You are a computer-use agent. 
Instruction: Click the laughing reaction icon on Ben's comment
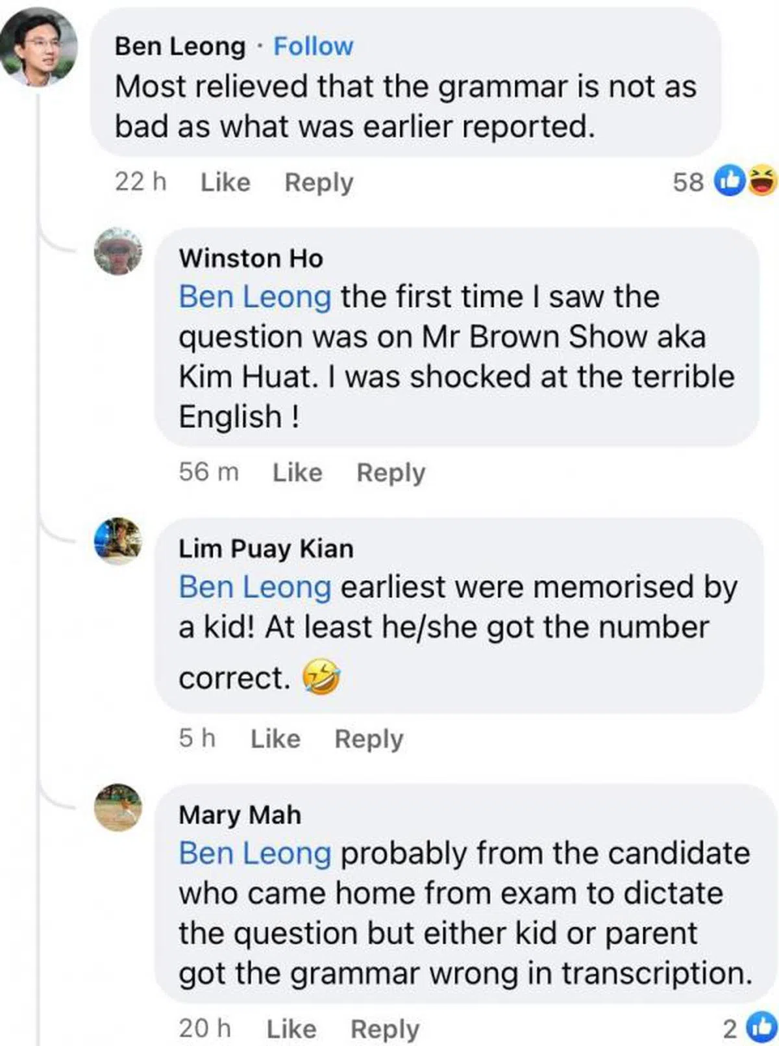[x=762, y=180]
